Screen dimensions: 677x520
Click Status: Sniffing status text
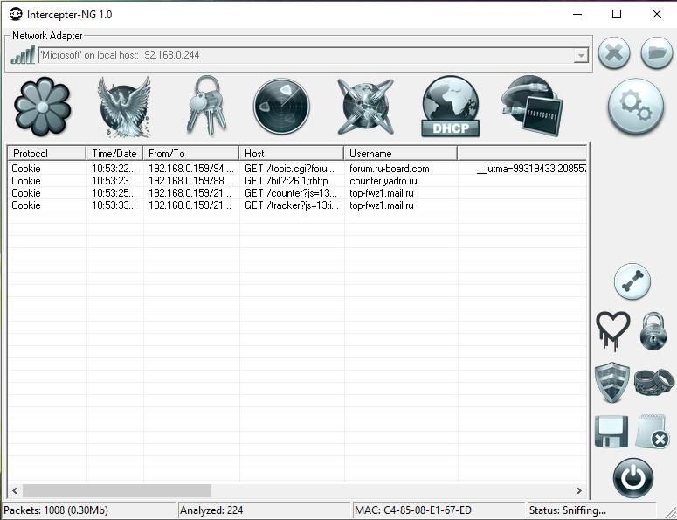pyautogui.click(x=567, y=510)
